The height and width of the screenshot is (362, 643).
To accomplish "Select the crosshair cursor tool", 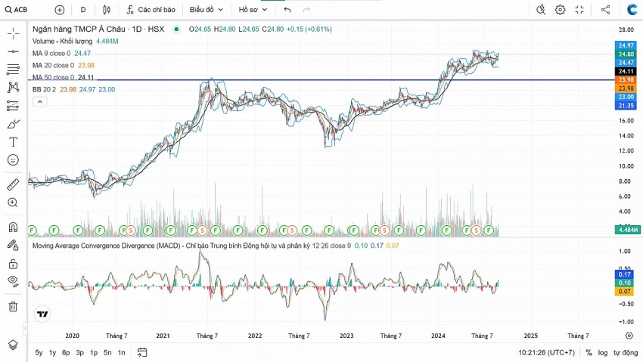I will [x=13, y=34].
